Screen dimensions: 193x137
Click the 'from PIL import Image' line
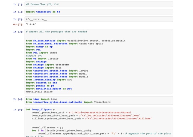(41, 53)
